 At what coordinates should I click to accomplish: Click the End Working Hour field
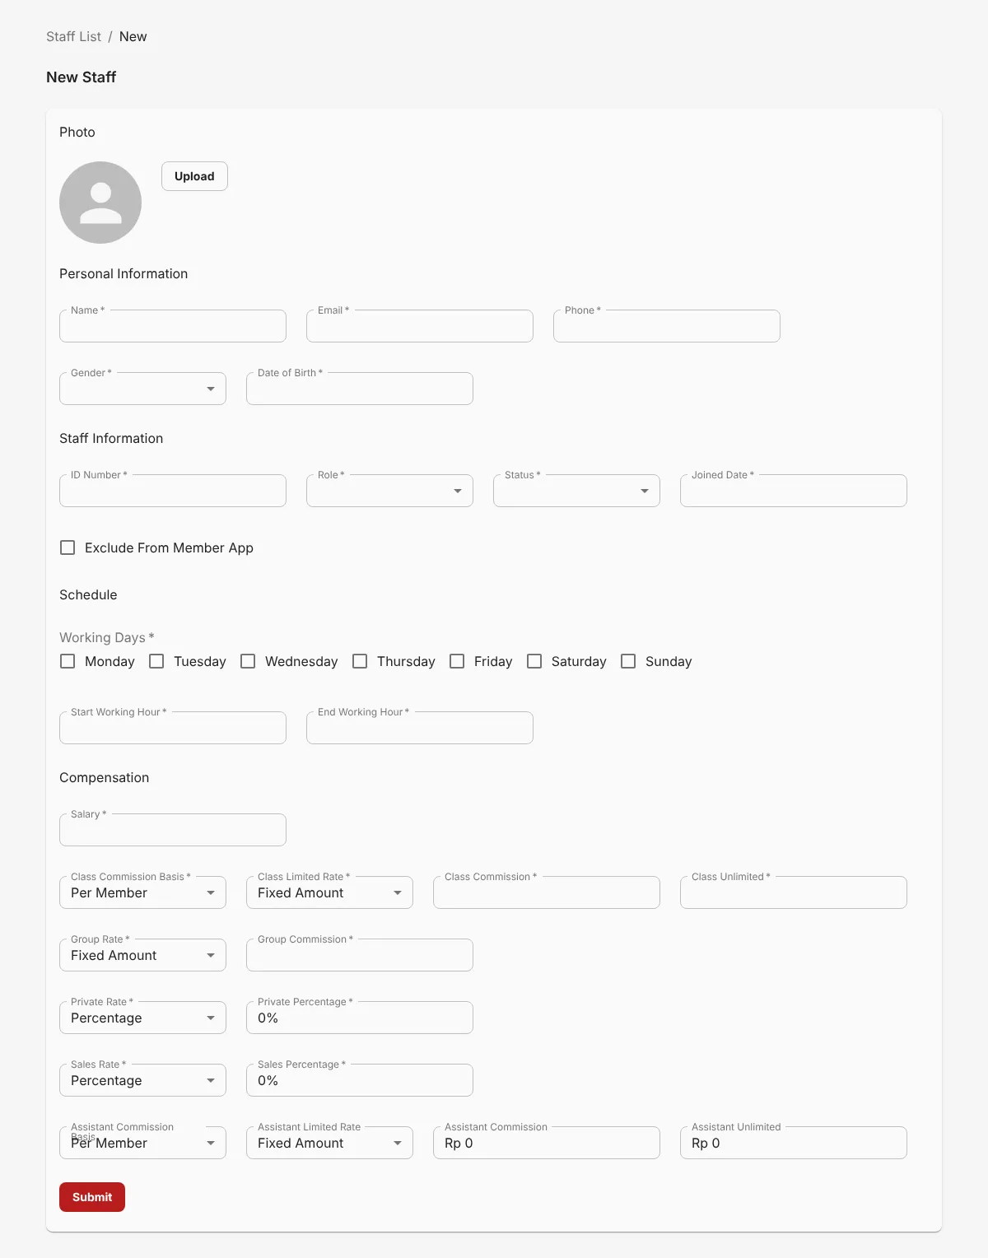tap(420, 728)
